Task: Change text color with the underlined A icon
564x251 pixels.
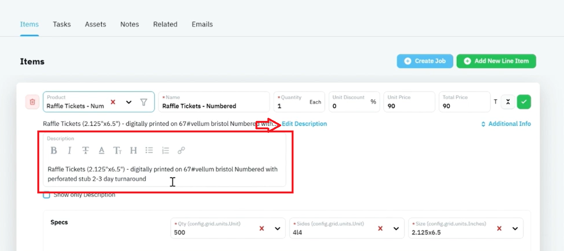Action: [x=102, y=150]
